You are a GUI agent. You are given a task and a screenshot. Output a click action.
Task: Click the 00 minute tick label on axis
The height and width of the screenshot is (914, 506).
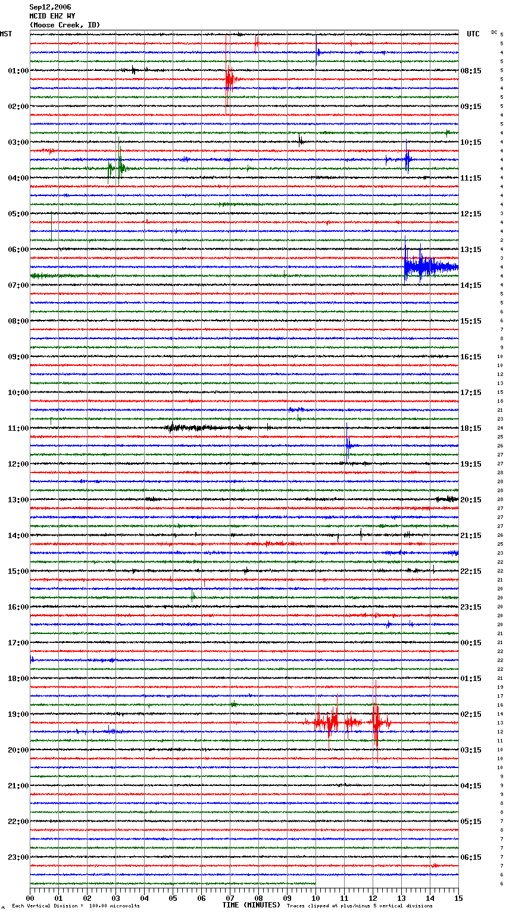click(x=30, y=898)
